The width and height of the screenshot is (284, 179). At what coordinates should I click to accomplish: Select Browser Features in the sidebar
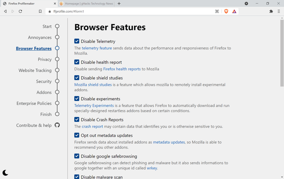34,49
